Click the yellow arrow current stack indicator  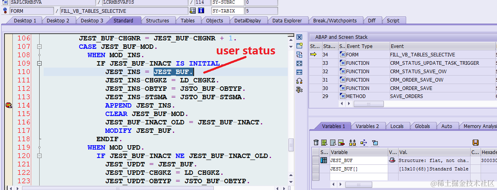[x=314, y=55]
